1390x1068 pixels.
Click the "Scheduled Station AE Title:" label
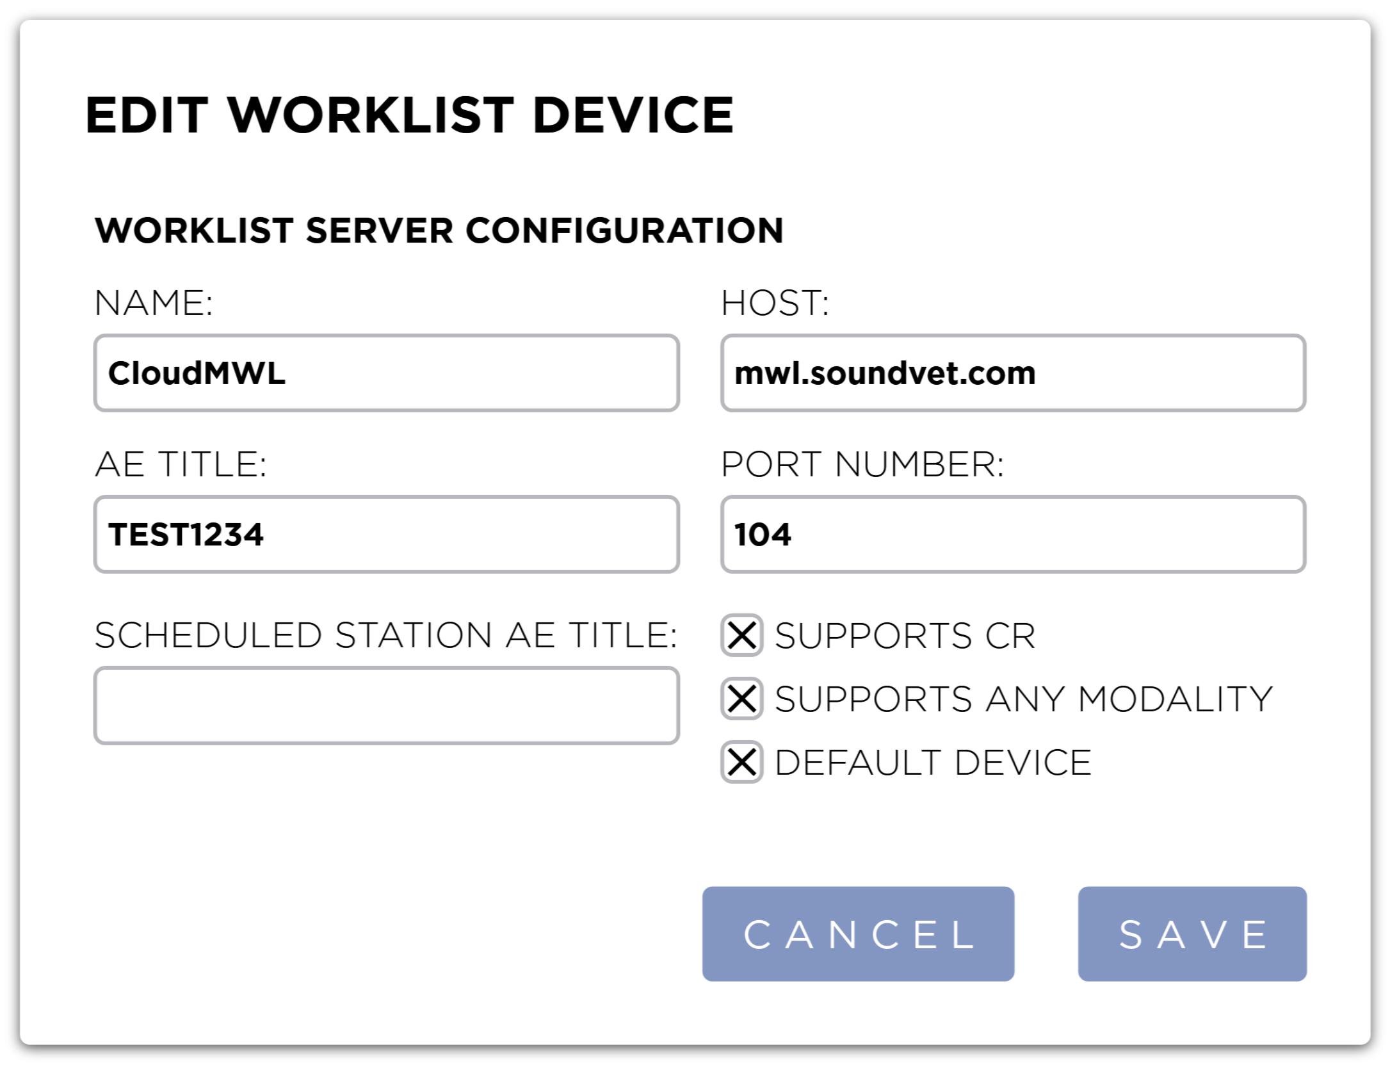[x=385, y=635]
